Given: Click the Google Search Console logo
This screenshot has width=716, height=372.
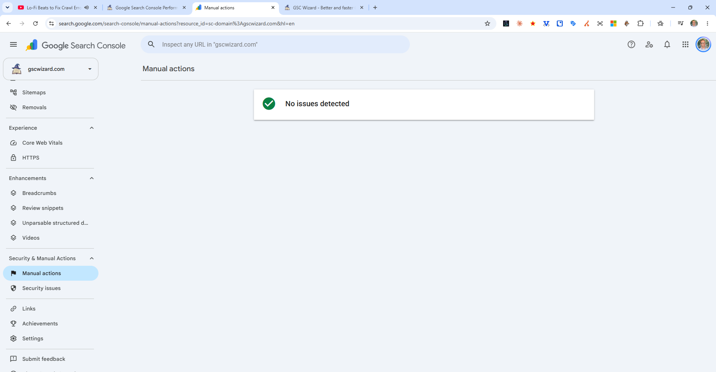Looking at the screenshot, I should [76, 45].
